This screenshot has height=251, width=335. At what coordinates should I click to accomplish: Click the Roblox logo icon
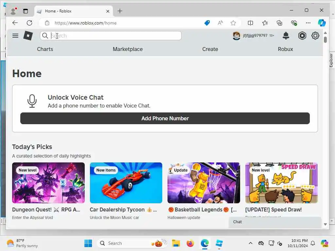point(28,36)
